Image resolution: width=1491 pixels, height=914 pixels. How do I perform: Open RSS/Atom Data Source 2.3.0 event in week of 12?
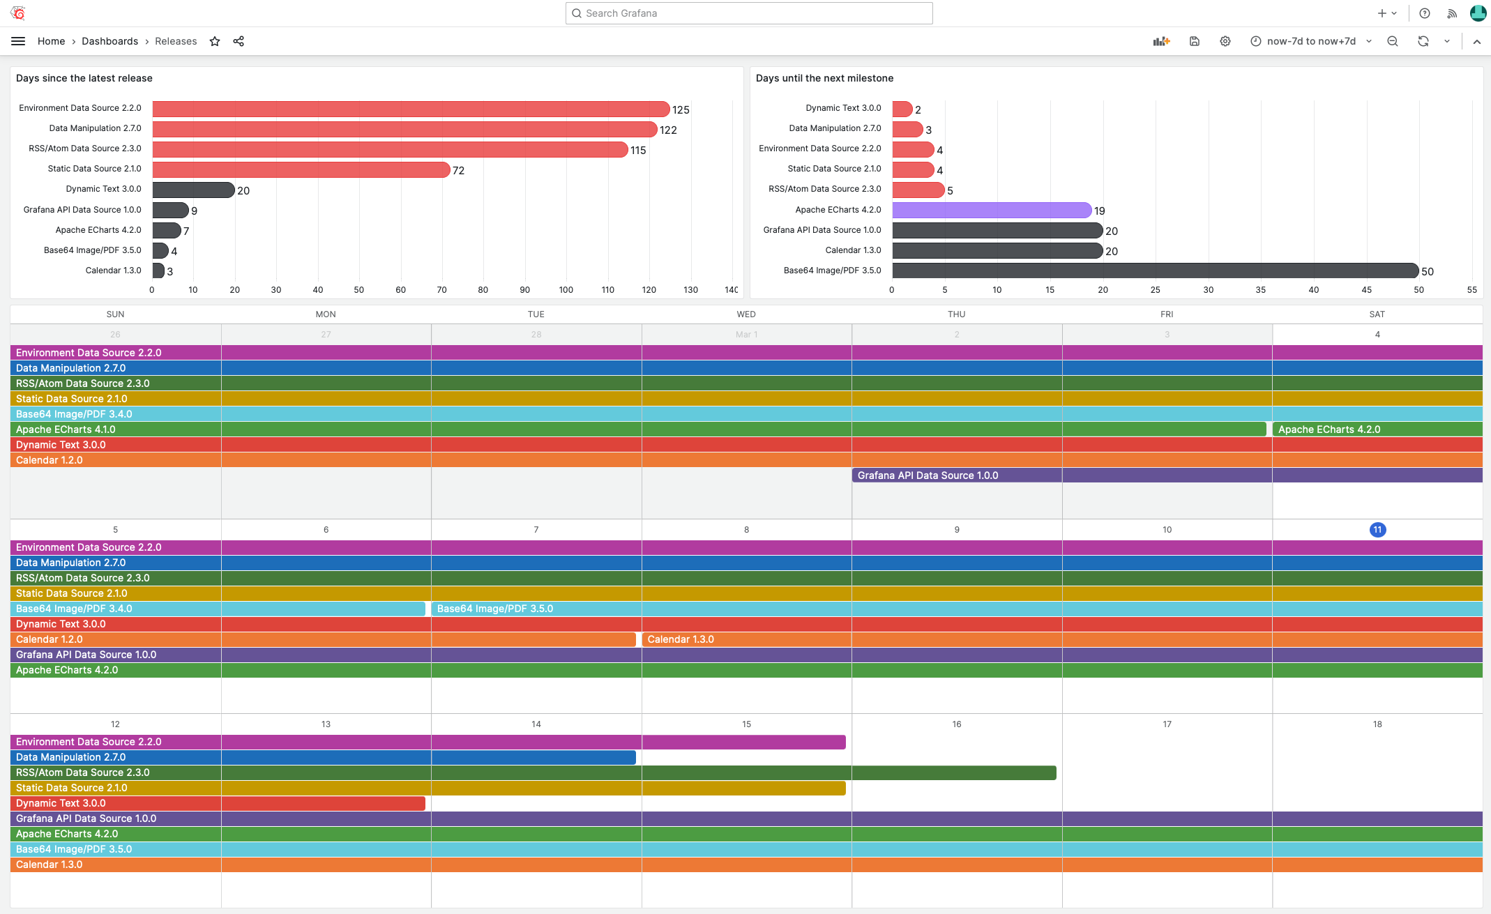(533, 772)
